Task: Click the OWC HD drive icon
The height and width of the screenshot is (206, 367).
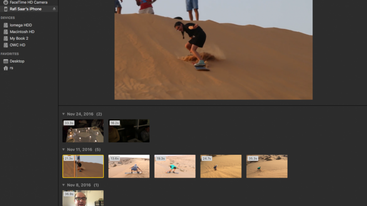Action: point(6,45)
